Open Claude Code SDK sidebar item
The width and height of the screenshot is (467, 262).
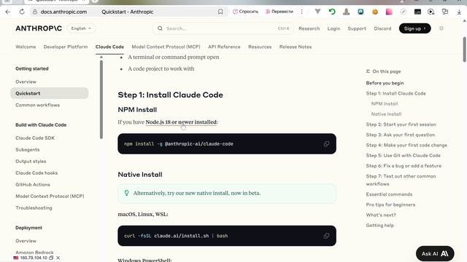point(35,138)
